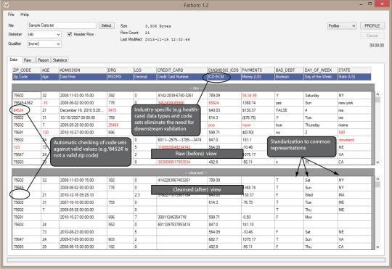Screen dimensions: 392x269
Task: Switch to the Raw tab
Action: click(28, 60)
